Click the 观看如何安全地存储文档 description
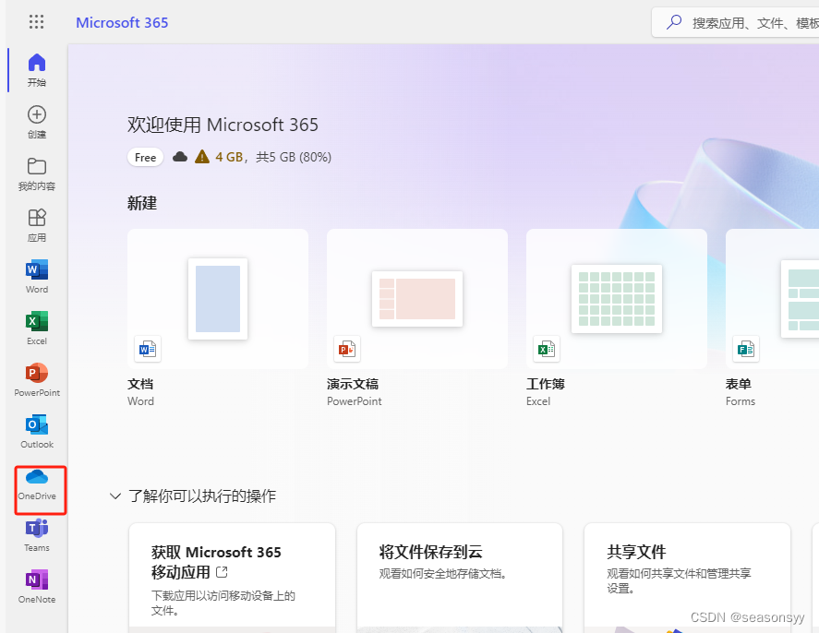Viewport: 819px width, 633px height. 443,574
